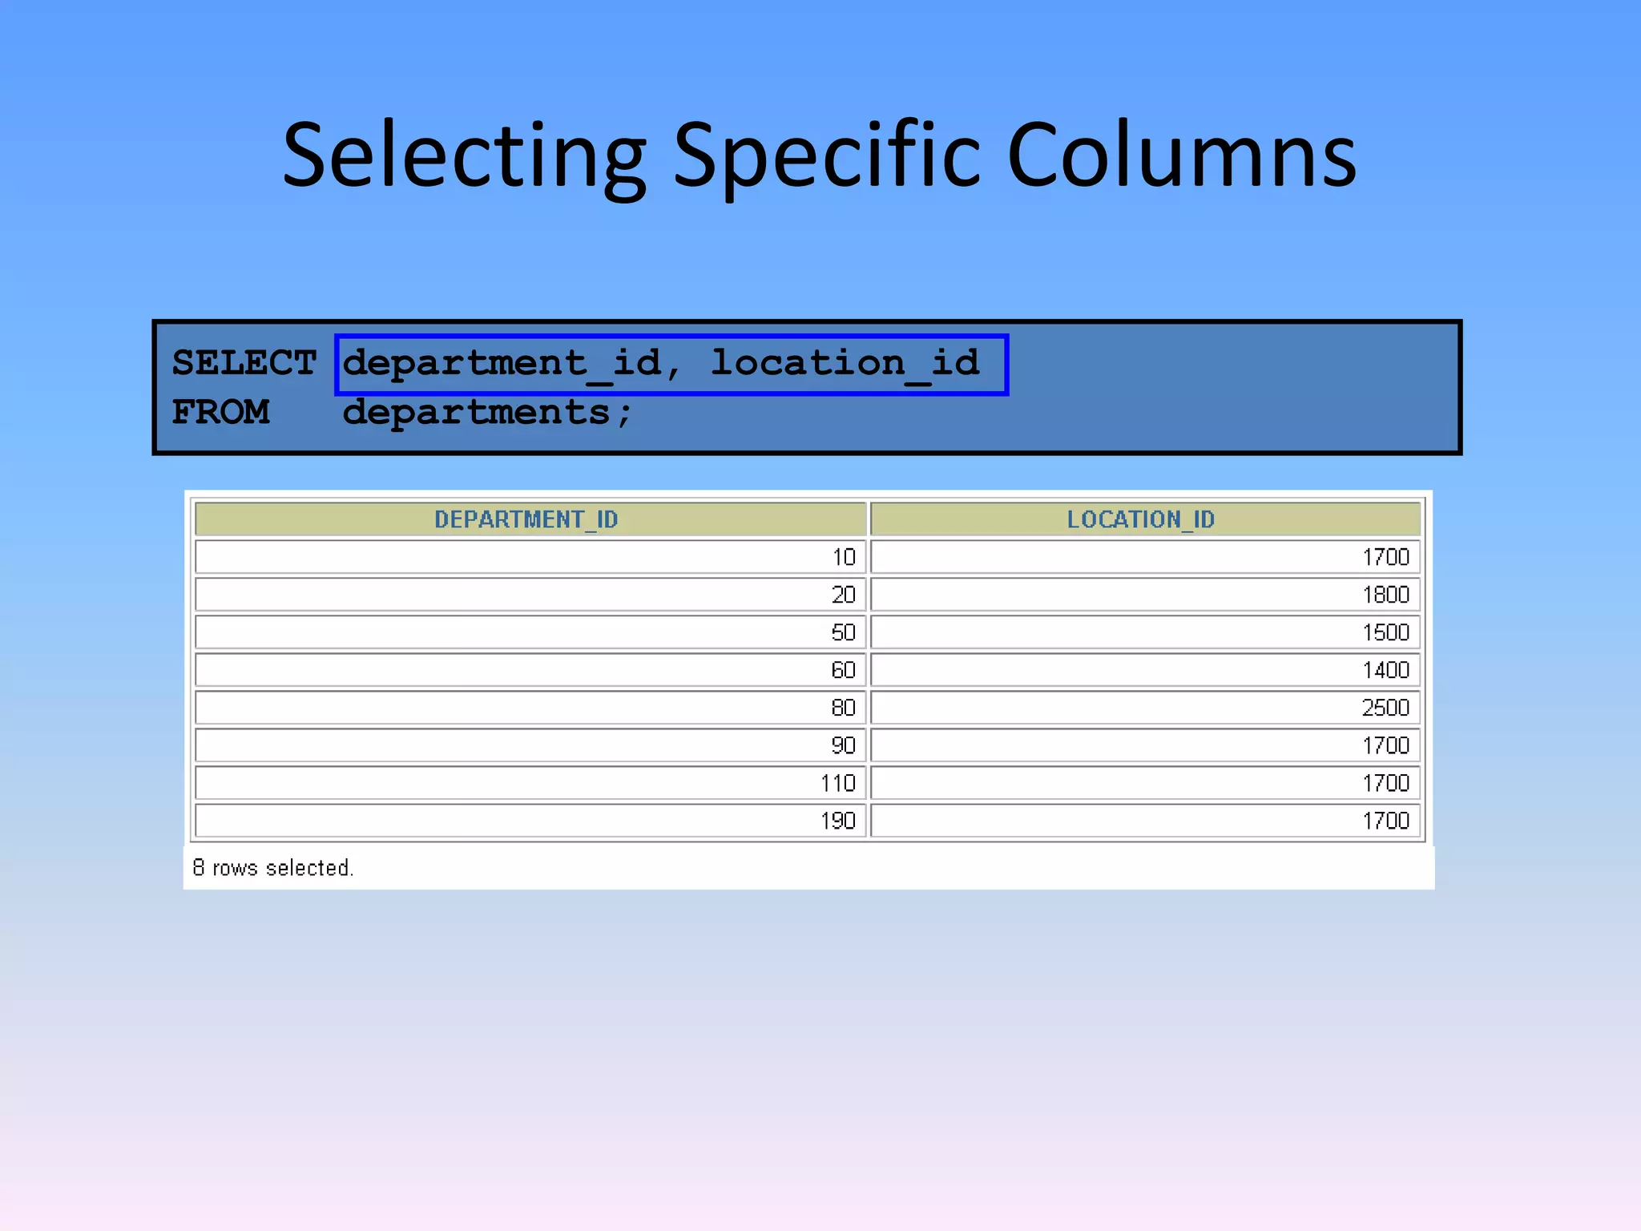
Task: Select department ID cell 20
Action: point(530,595)
